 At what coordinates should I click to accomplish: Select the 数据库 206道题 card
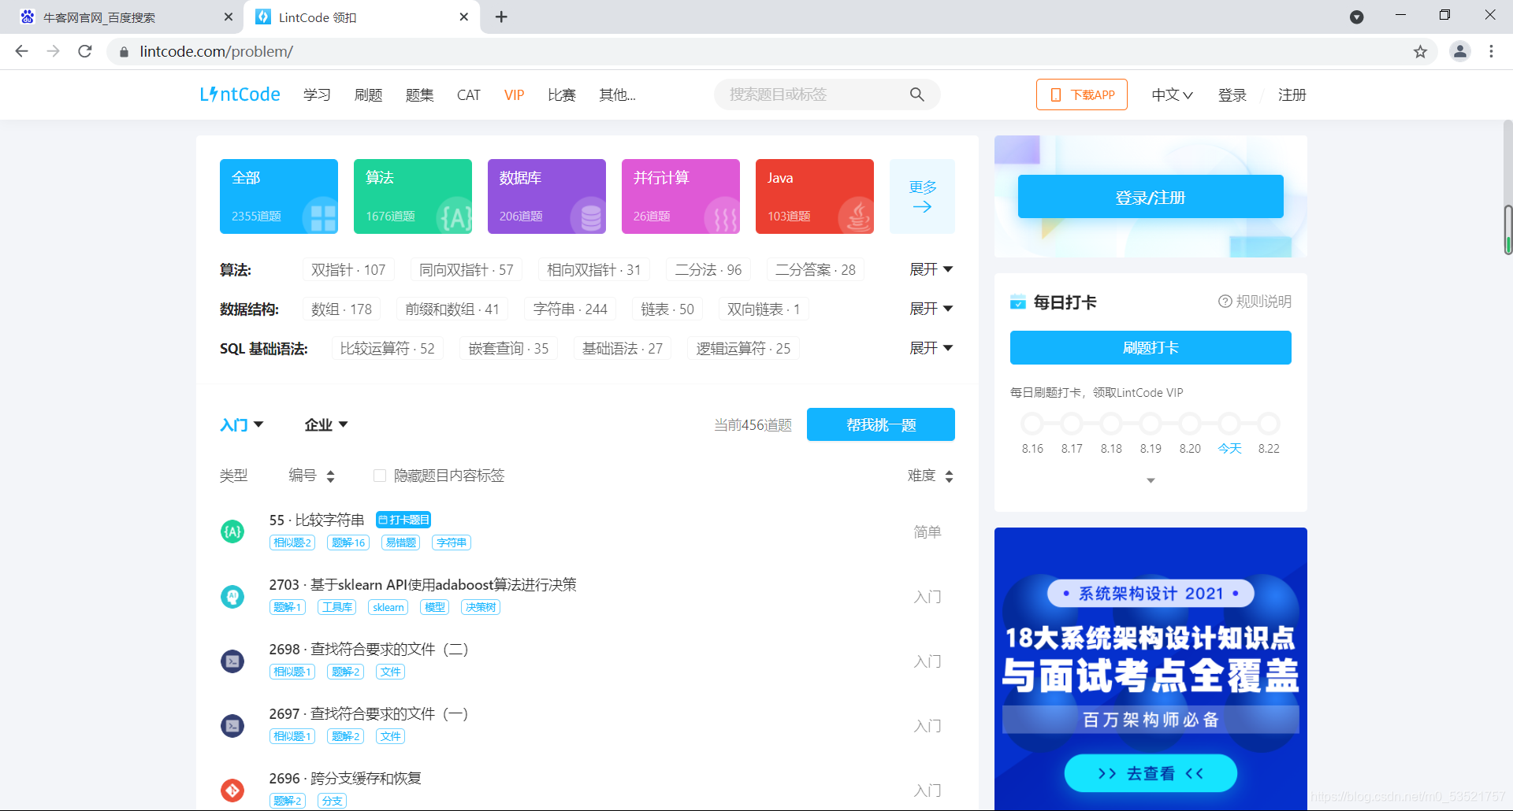(x=547, y=197)
